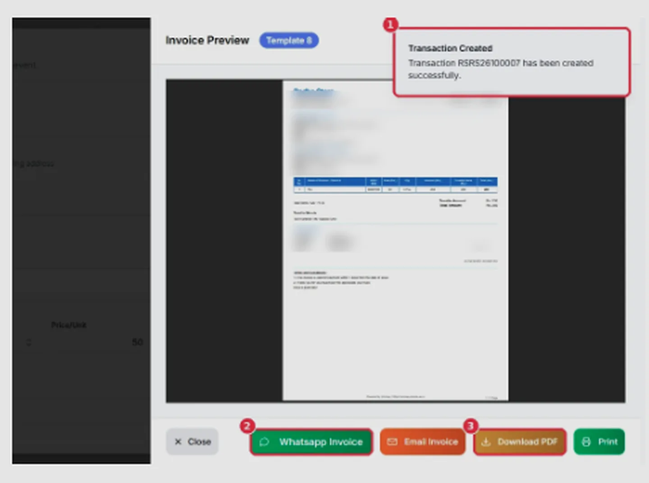Click the Price/Unit column label

coord(69,325)
